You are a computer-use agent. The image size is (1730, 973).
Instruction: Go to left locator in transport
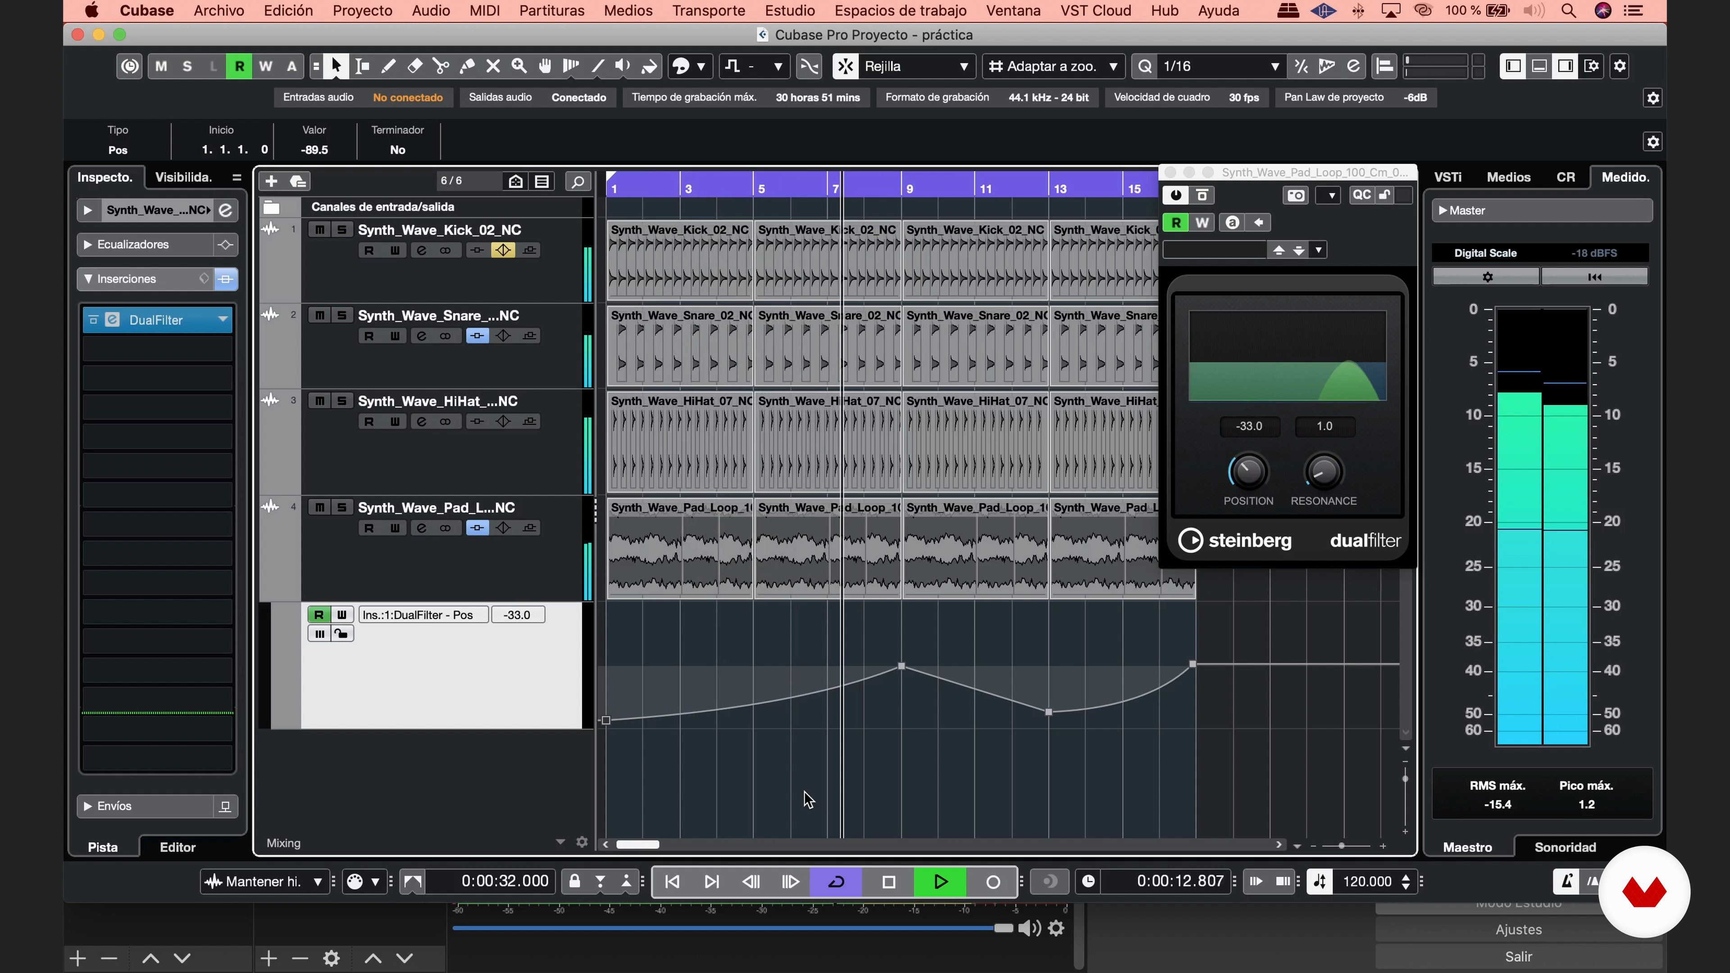pos(672,882)
